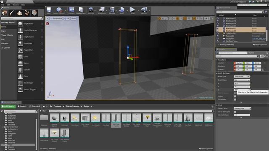Image resolution: width=269 pixels, height=151 pixels.
Task: Select Sphere in the Basic list
Action: click(30, 63)
